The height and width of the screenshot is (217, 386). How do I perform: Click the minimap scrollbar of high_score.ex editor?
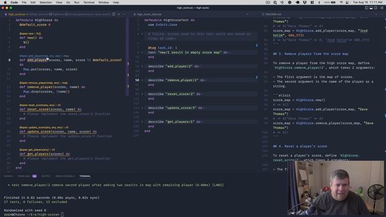coord(127,57)
